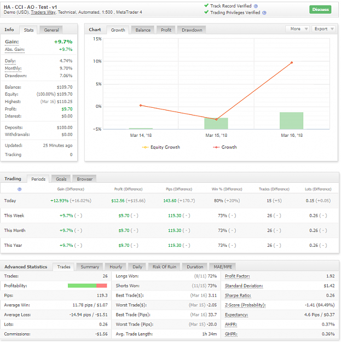
Task: Click the Profitability green-red bar
Action: [x=87, y=286]
